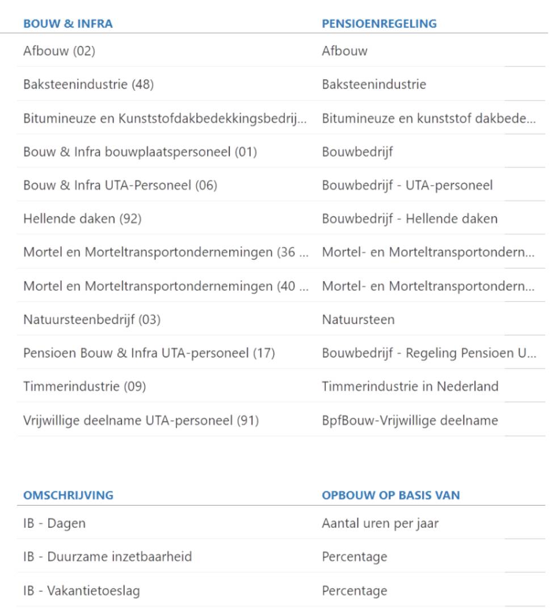Open the Natuursteenbedrijf (03) entry
560x613 pixels.
coord(91,320)
